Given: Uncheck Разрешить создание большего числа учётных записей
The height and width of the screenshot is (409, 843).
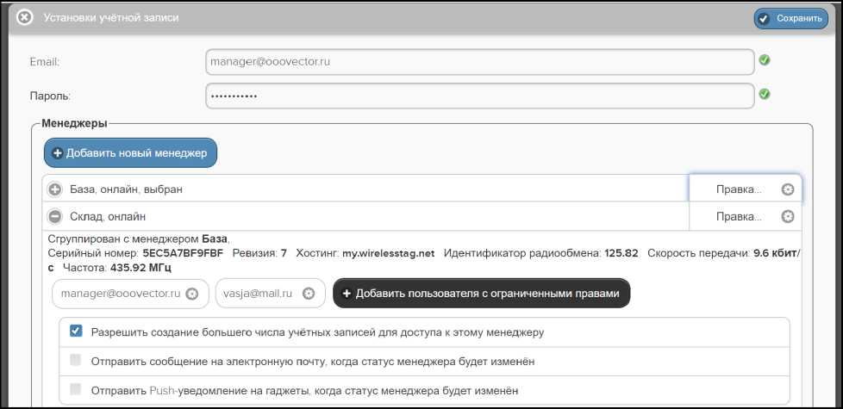Looking at the screenshot, I should [x=77, y=332].
